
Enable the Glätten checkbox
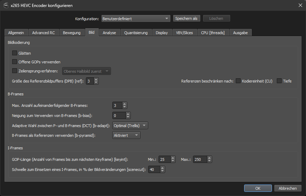[x=15, y=53]
